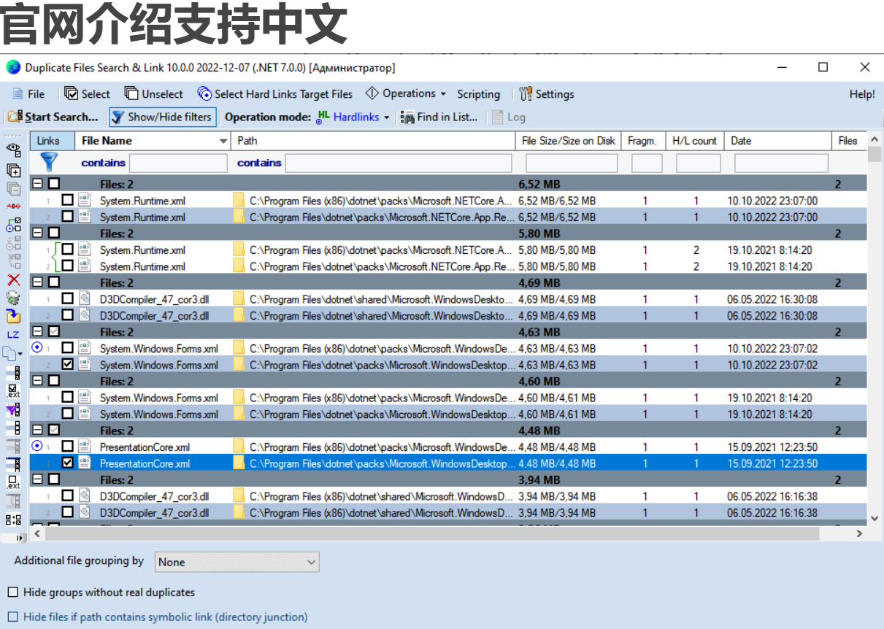
Task: Select link target radio for first PresentationCore.xml
Action: 37,446
